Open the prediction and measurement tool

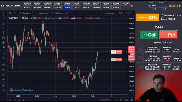tap(3, 42)
